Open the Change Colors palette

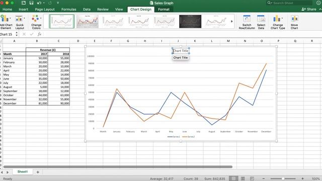pyautogui.click(x=36, y=22)
